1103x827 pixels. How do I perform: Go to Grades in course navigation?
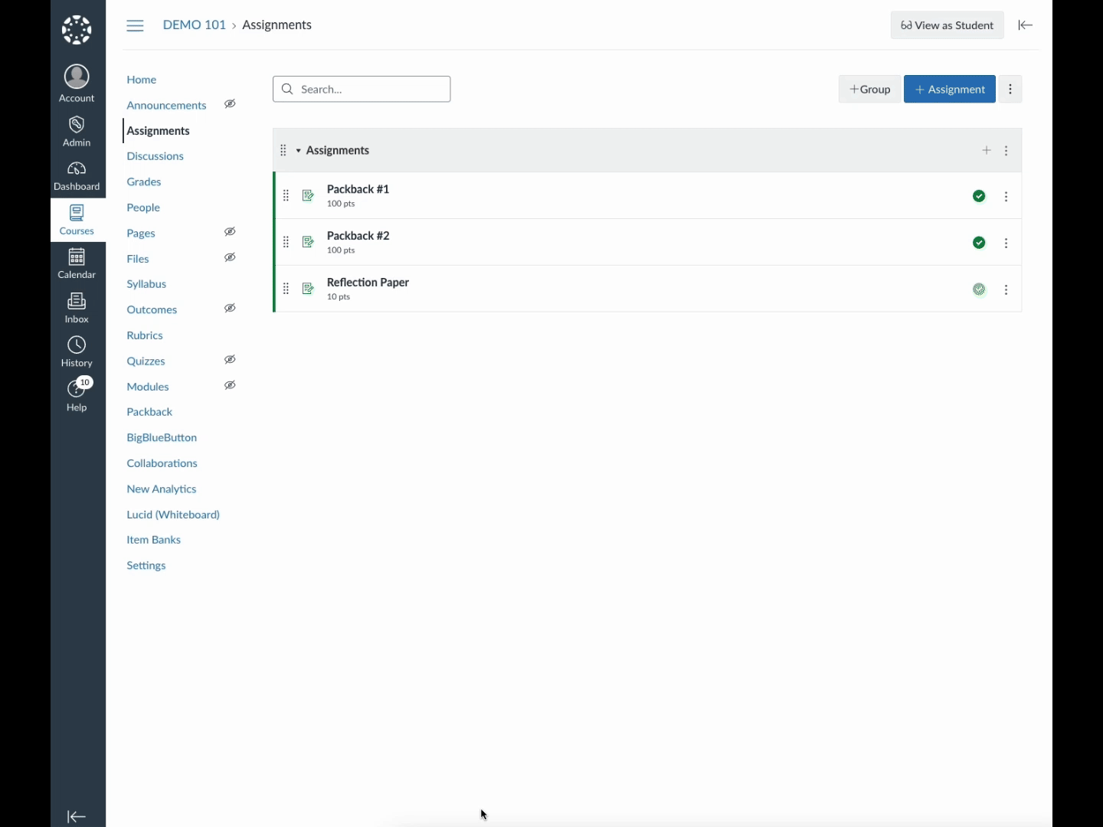(144, 182)
